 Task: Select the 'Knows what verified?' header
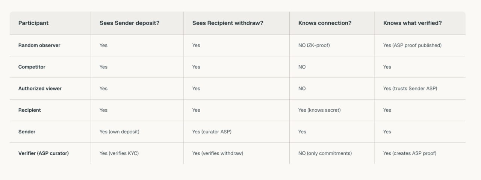click(412, 23)
